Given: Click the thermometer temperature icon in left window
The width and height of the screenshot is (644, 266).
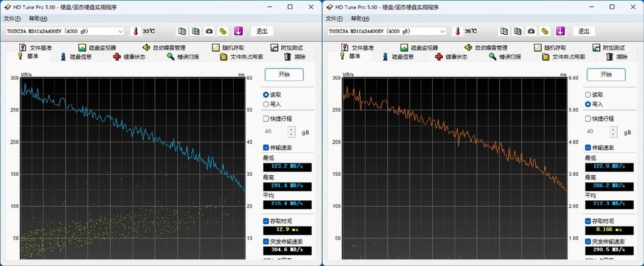Looking at the screenshot, I should [x=135, y=31].
